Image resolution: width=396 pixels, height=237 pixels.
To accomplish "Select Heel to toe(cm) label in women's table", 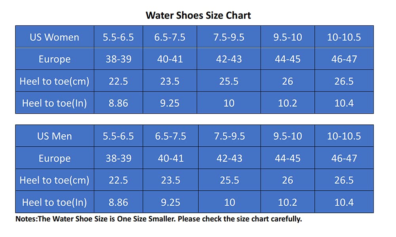I will [55, 82].
